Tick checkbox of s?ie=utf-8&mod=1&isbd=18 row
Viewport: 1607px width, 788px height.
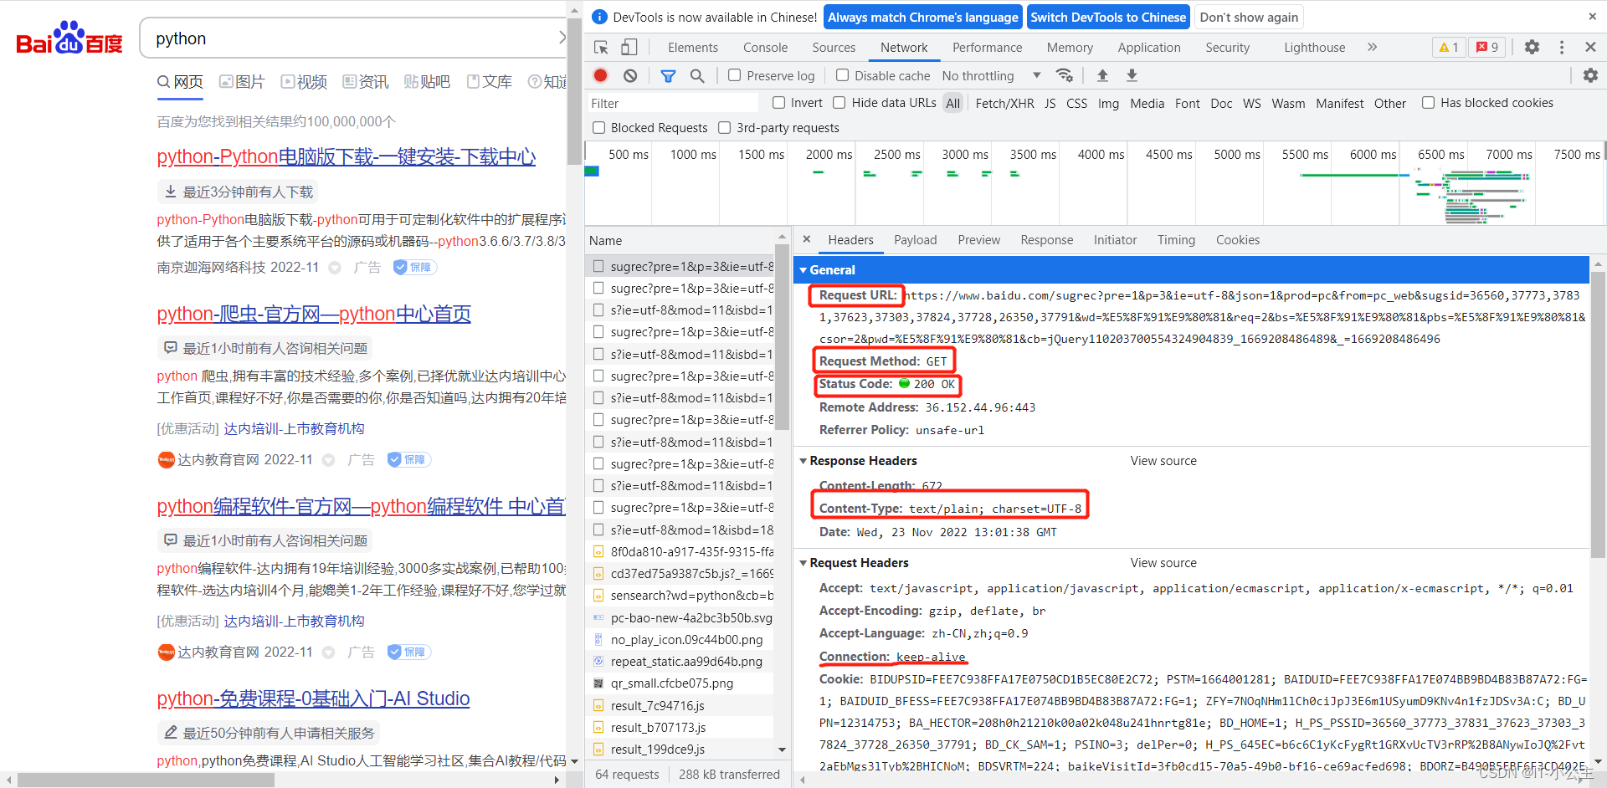click(x=598, y=530)
